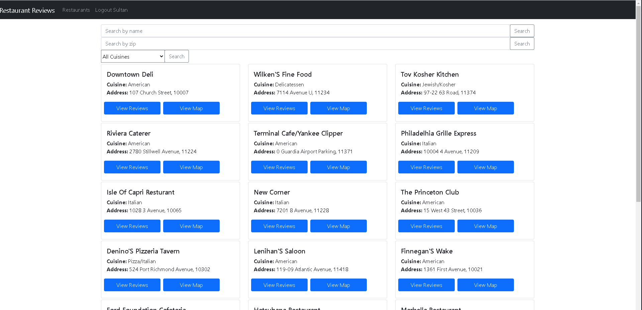Click the Tov Kosher Kitchen title

(430, 74)
